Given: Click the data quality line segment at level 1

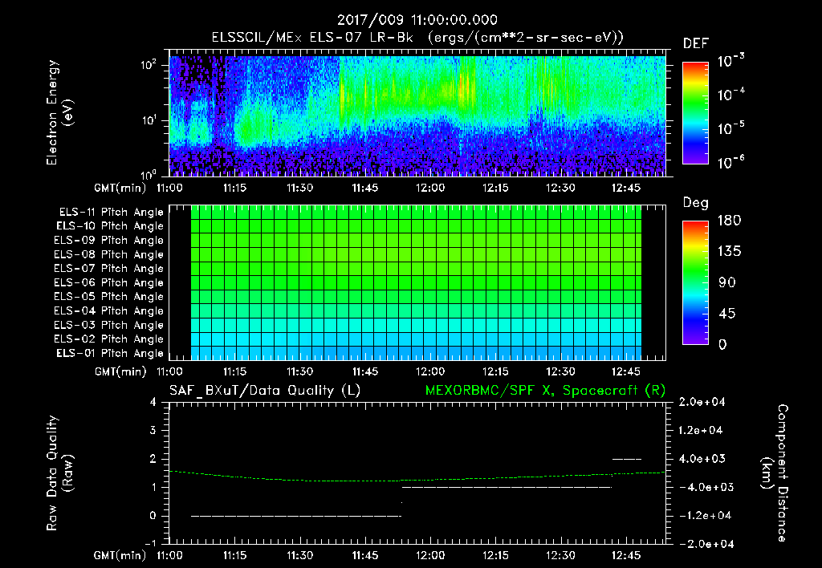Looking at the screenshot, I should 507,487.
